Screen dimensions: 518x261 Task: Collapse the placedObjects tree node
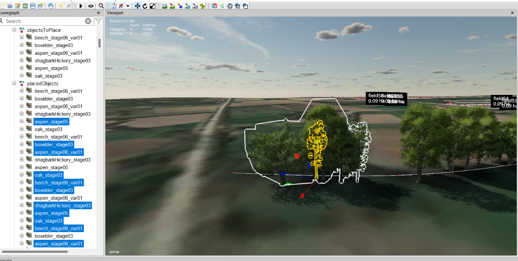[x=14, y=84]
